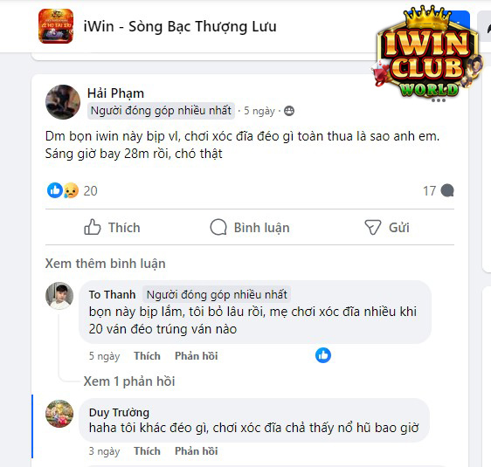Click Phản hồi under To Thanh's comment
This screenshot has height=467, width=491.
196,356
